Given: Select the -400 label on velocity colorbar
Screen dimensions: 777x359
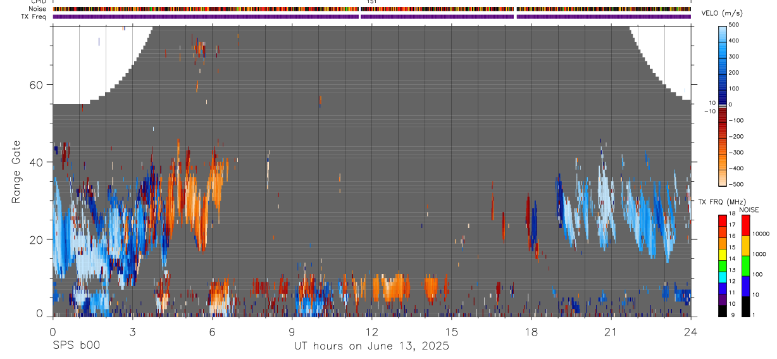Looking at the screenshot, I should pos(735,168).
